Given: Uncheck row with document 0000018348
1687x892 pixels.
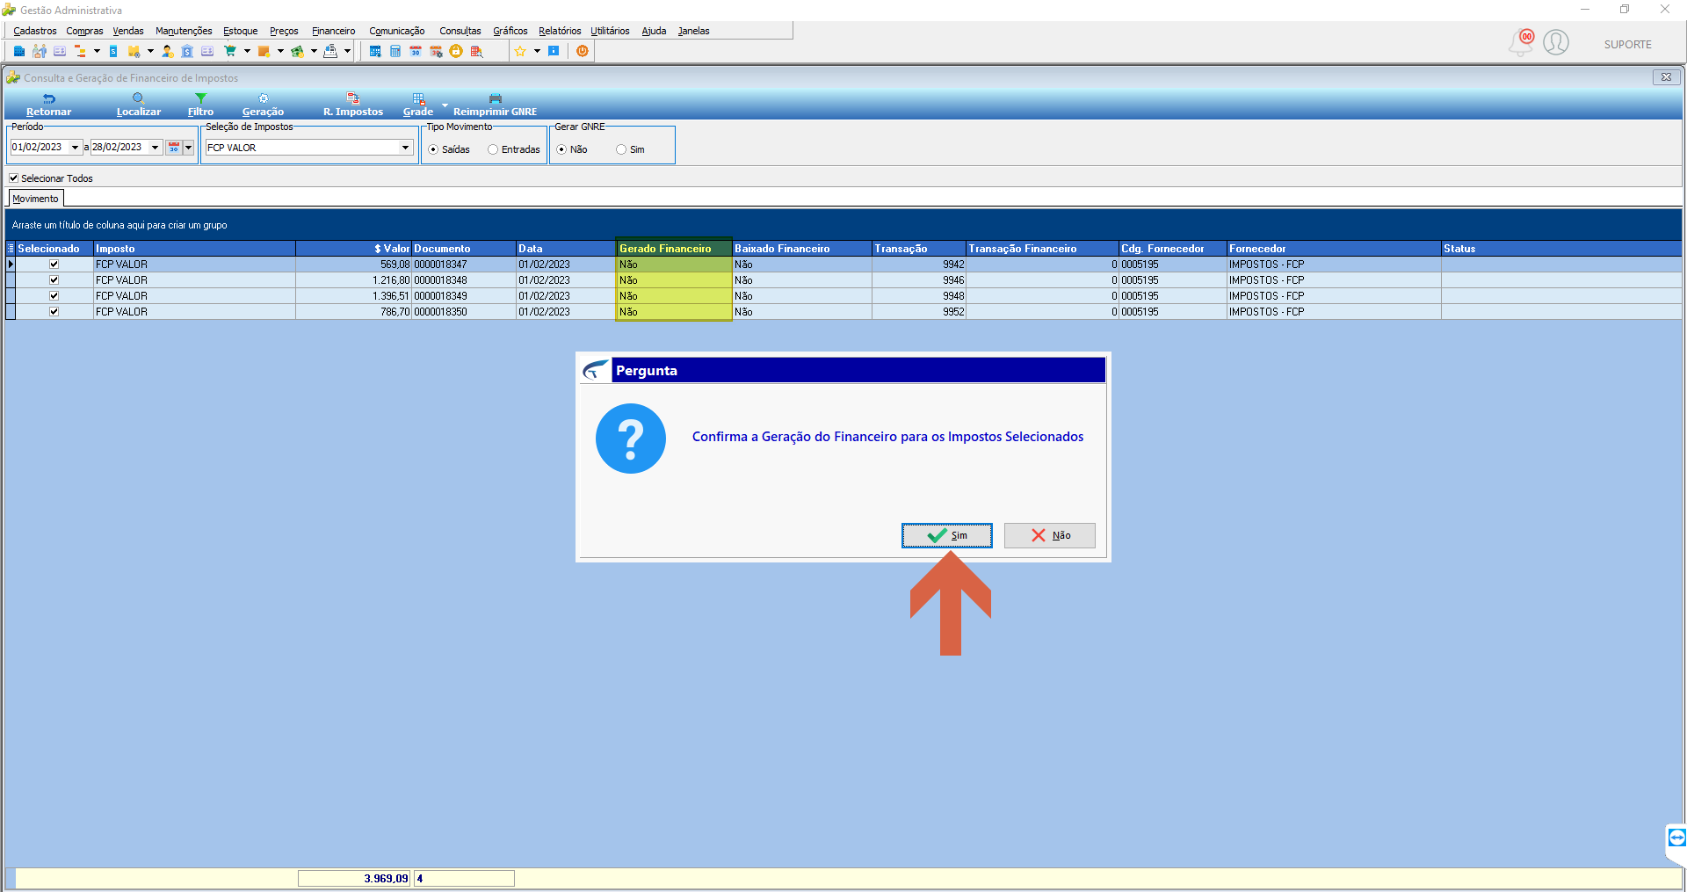Looking at the screenshot, I should click(x=54, y=280).
